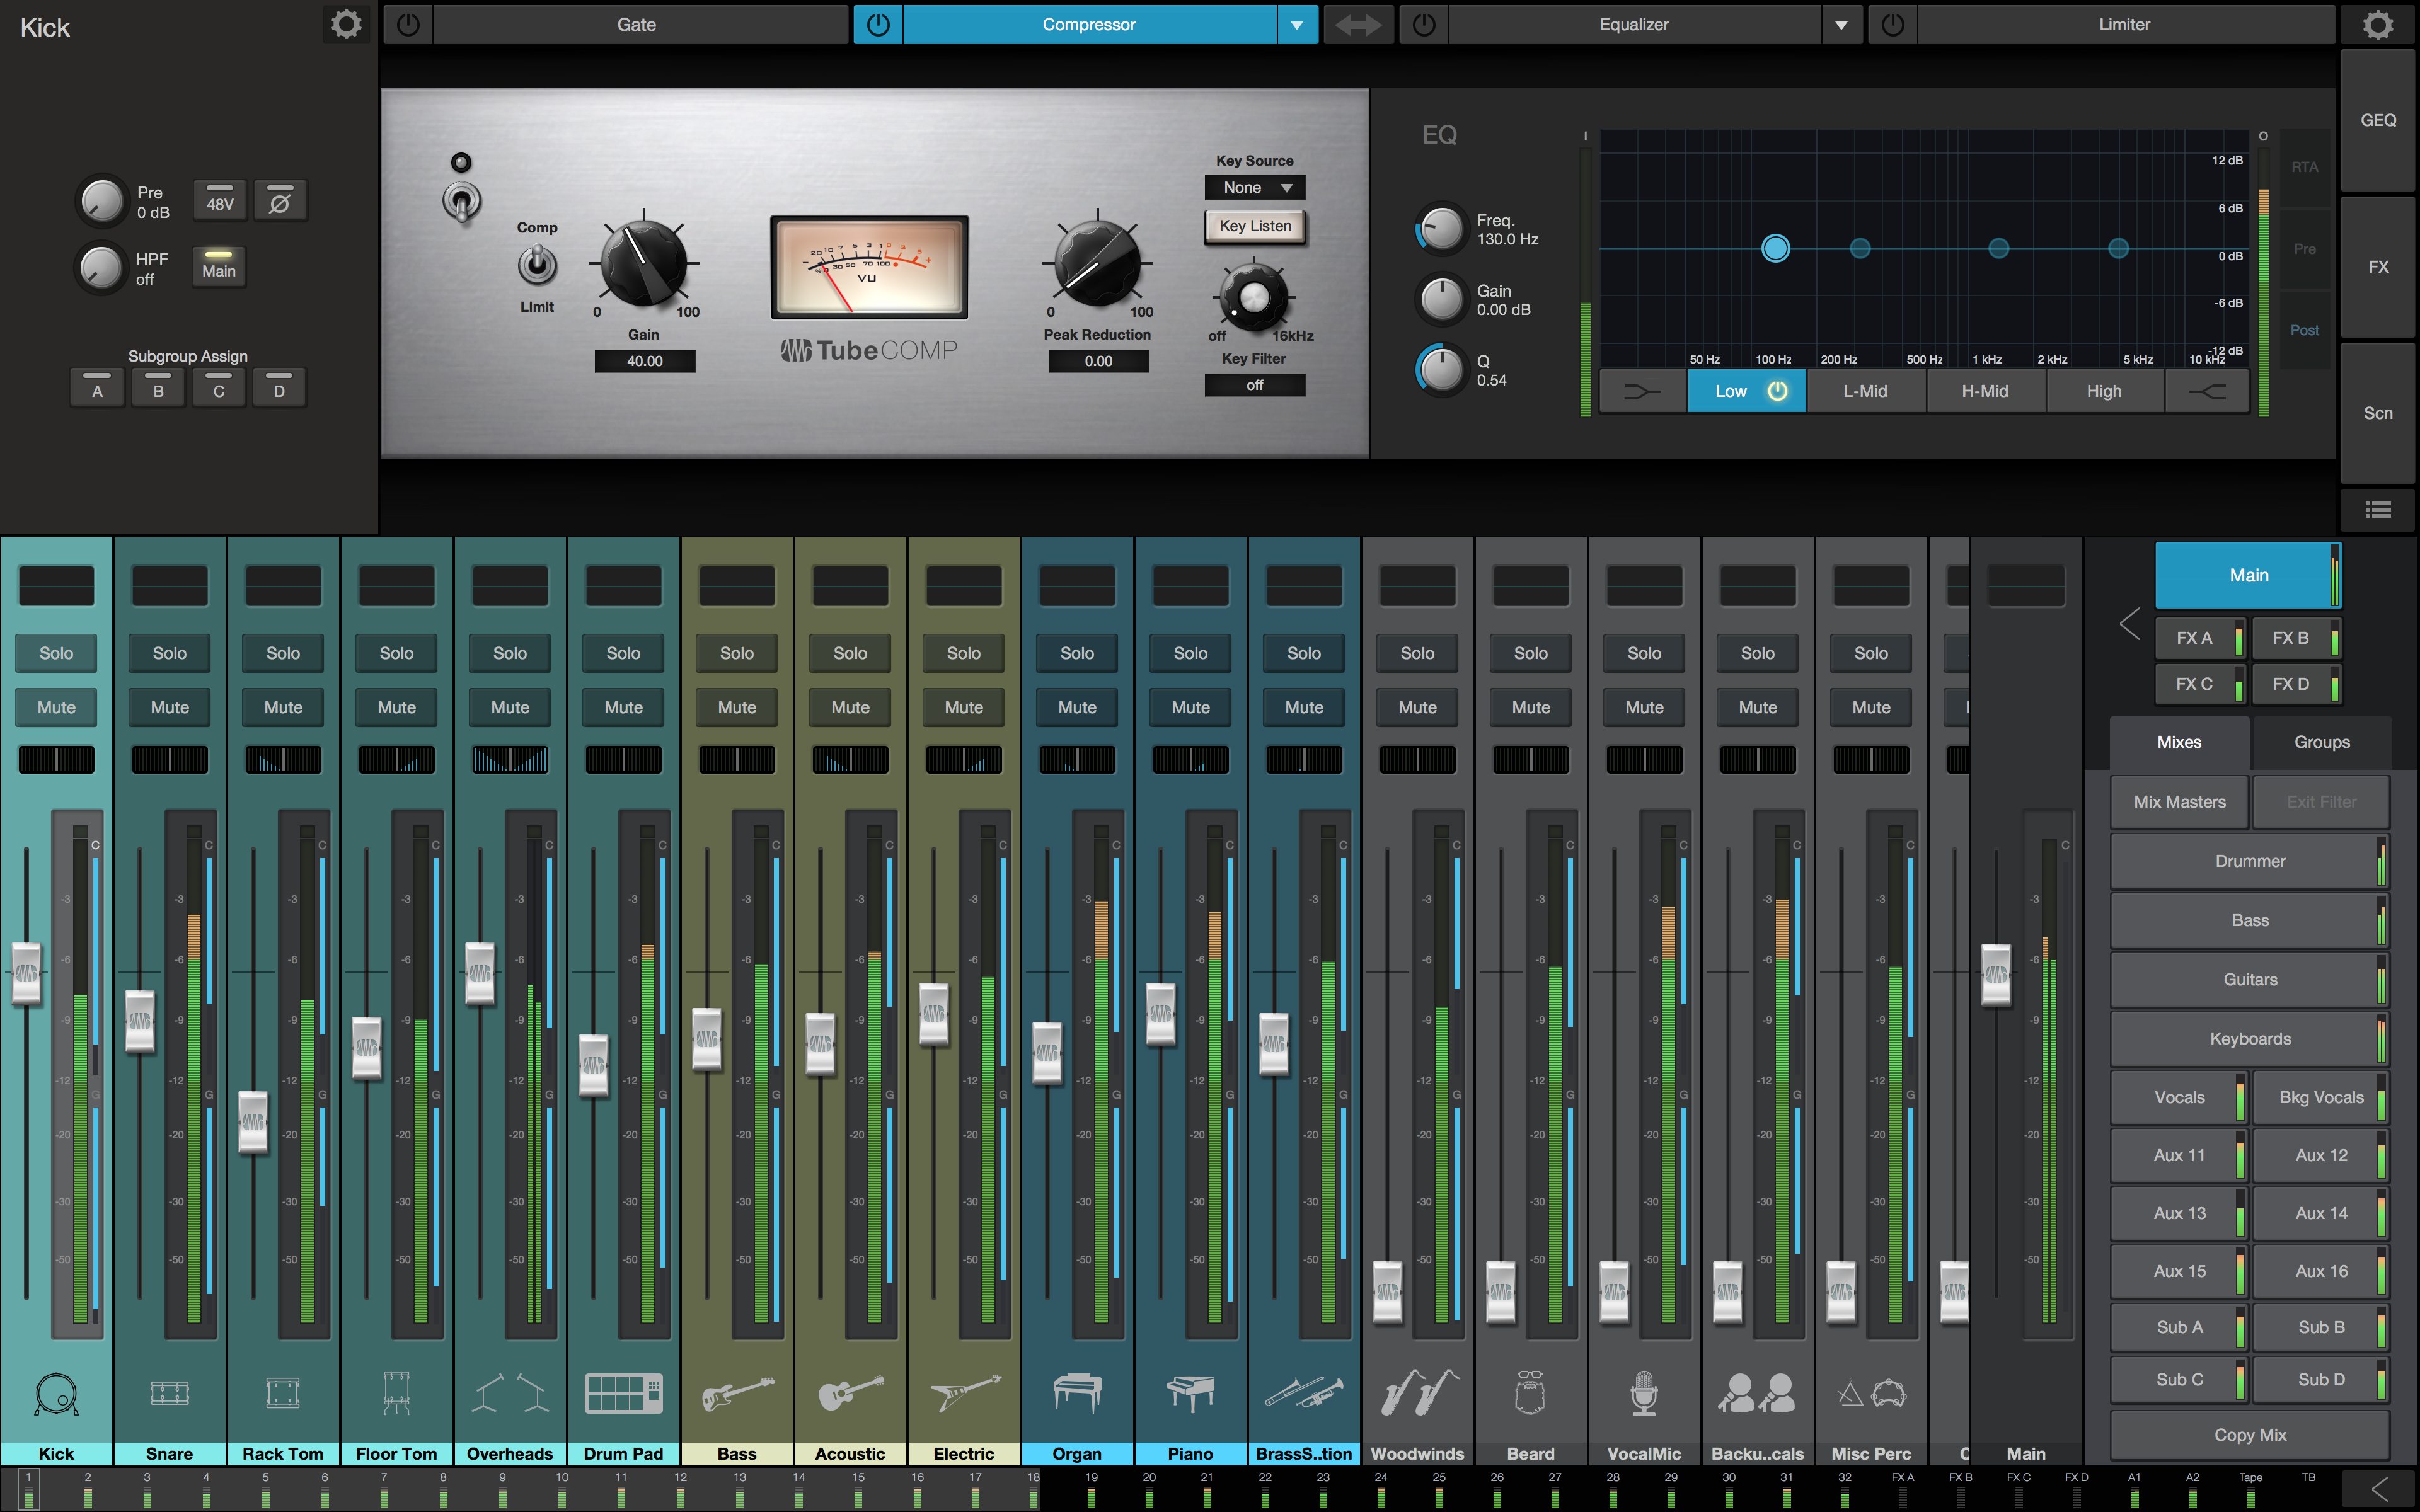Toggle the Equalizer power button
The image size is (2420, 1512).
tap(1424, 25)
